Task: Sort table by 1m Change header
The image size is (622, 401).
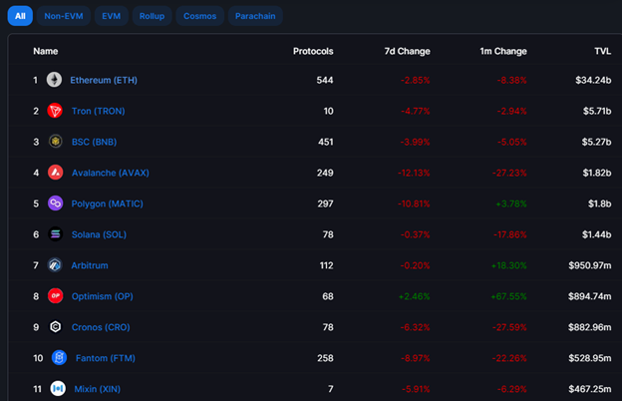Action: 503,51
